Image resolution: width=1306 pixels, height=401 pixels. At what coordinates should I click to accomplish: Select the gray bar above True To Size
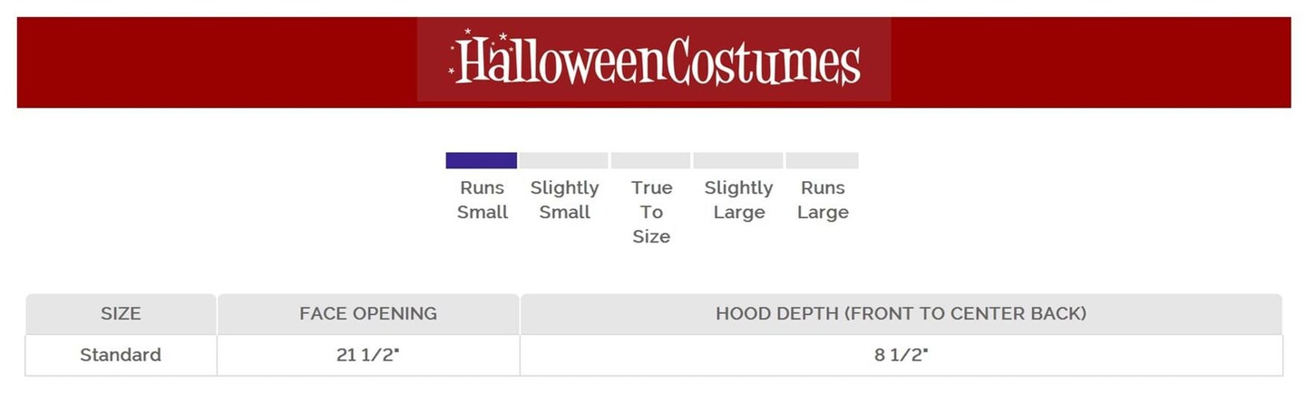(x=651, y=160)
